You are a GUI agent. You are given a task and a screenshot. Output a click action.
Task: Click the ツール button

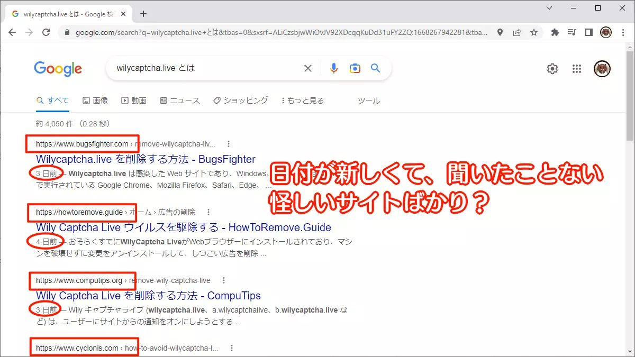click(x=369, y=100)
